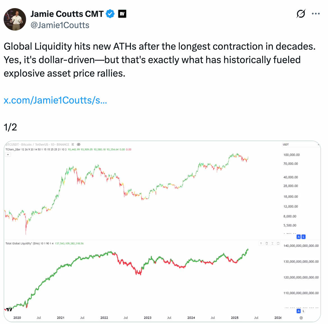
Task: Click the RV affiliation badge icon
Action: pyautogui.click(x=122, y=14)
